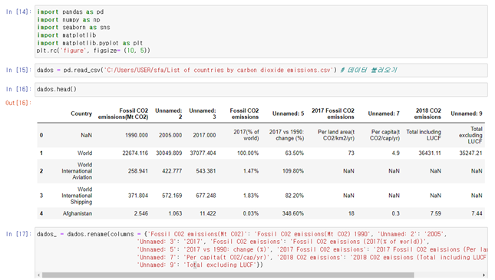Click the Unnamed: 3 column header
Screen dimensions: 495x280
tap(203, 114)
